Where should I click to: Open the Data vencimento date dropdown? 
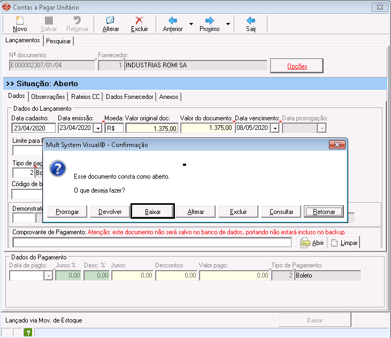pos(275,128)
